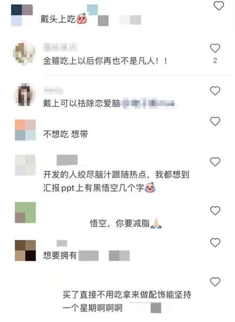Open the girl avatar beside 恋爱脑 comment
The width and height of the screenshot is (235, 322).
24,95
